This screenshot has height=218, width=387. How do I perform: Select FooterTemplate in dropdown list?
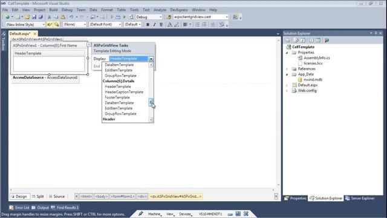click(x=117, y=97)
